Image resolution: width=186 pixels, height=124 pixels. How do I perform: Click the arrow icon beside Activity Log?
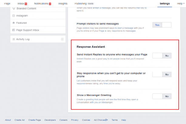62,39
